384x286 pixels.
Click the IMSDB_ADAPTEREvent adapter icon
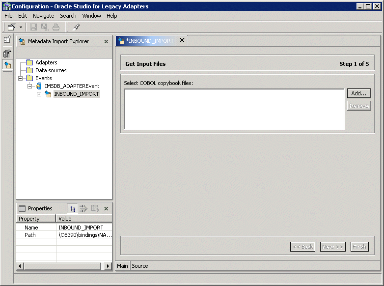39,86
